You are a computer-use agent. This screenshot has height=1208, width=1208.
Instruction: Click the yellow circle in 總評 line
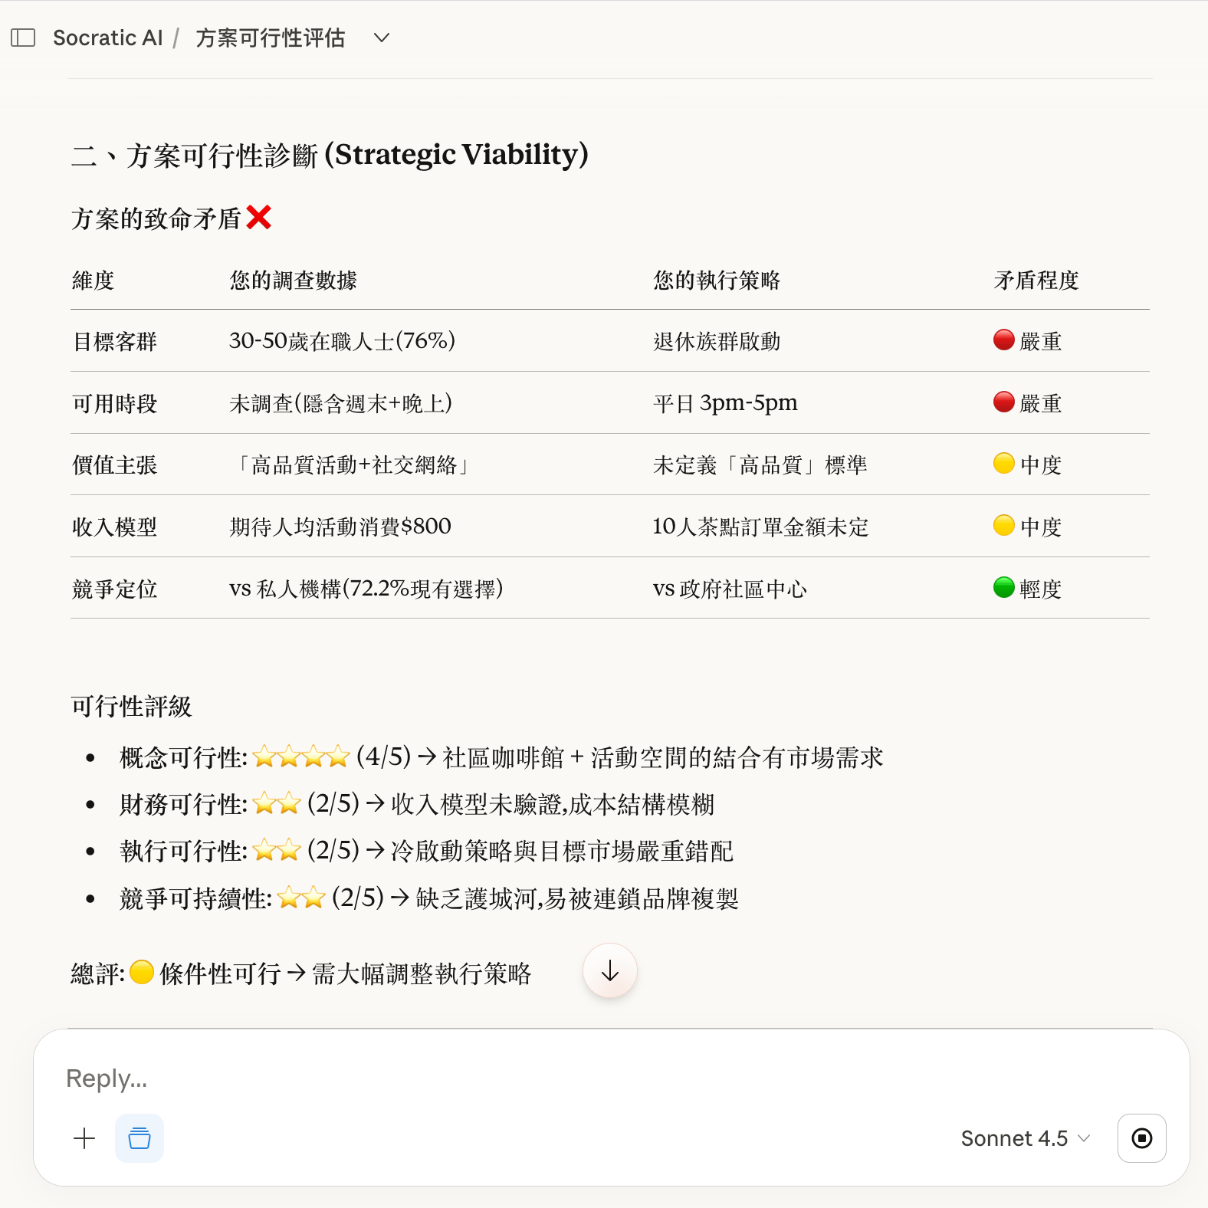coord(142,972)
